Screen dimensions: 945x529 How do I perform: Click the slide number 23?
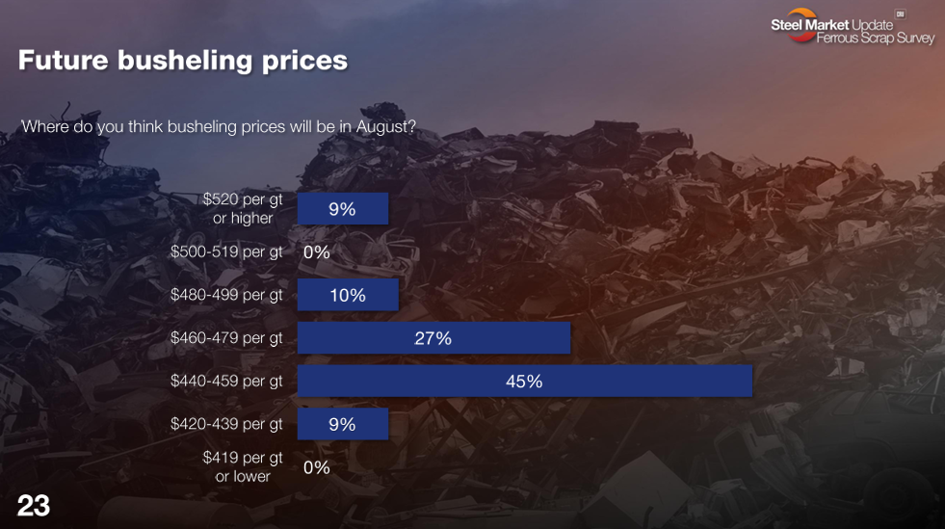[x=33, y=506]
